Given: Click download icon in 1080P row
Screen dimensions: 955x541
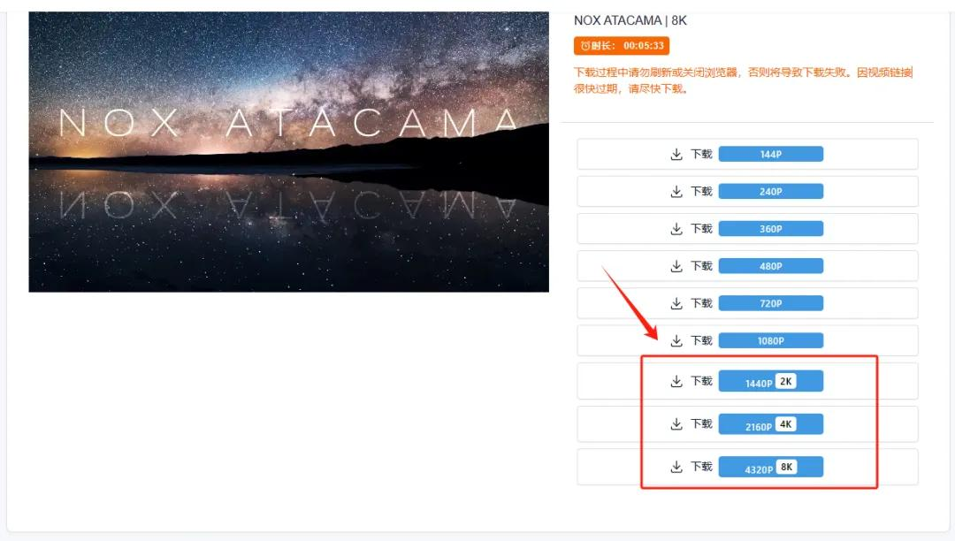Looking at the screenshot, I should (x=676, y=340).
